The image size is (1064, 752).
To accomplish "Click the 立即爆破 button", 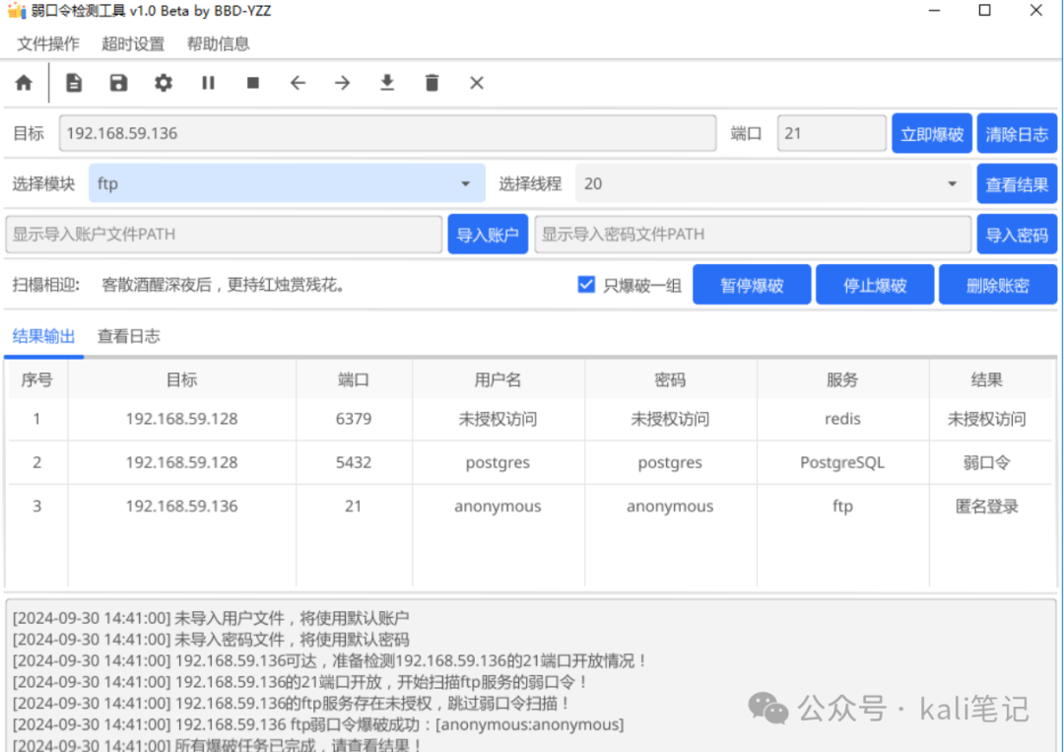I will (931, 133).
